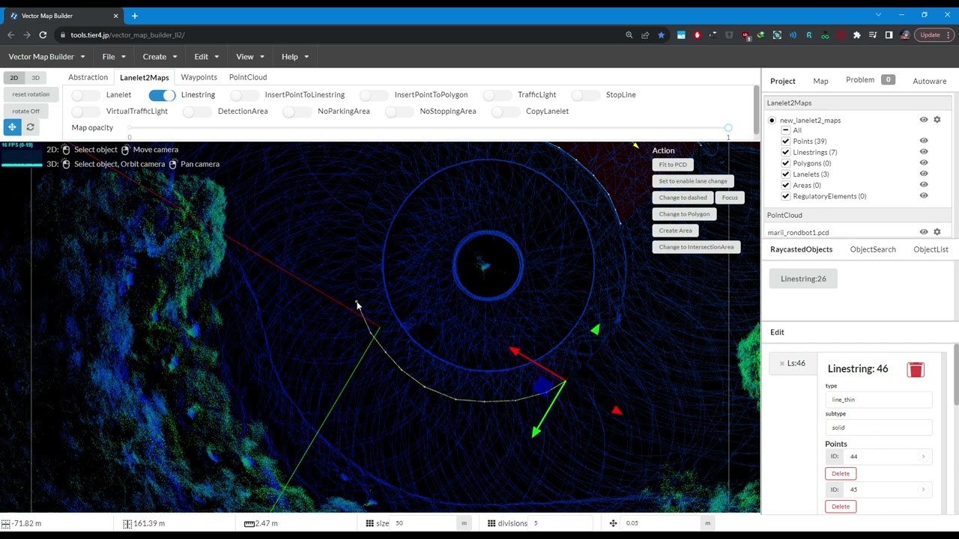Open the File dropdown menu

coord(115,56)
